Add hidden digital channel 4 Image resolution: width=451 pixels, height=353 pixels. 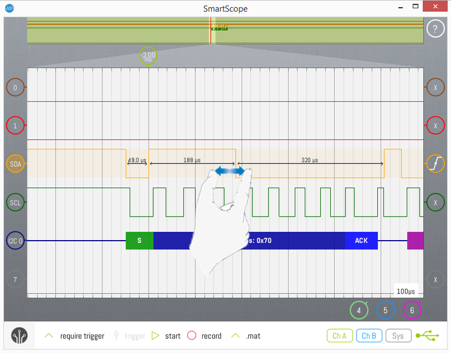[x=358, y=310]
